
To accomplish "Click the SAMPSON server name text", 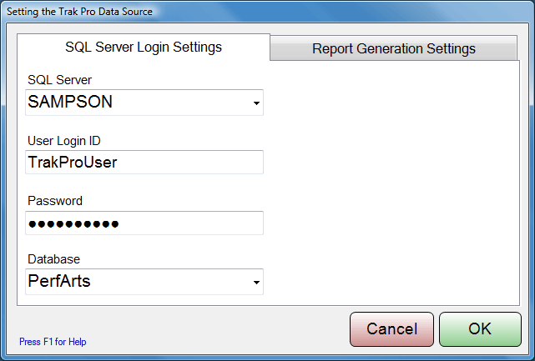I will 70,102.
